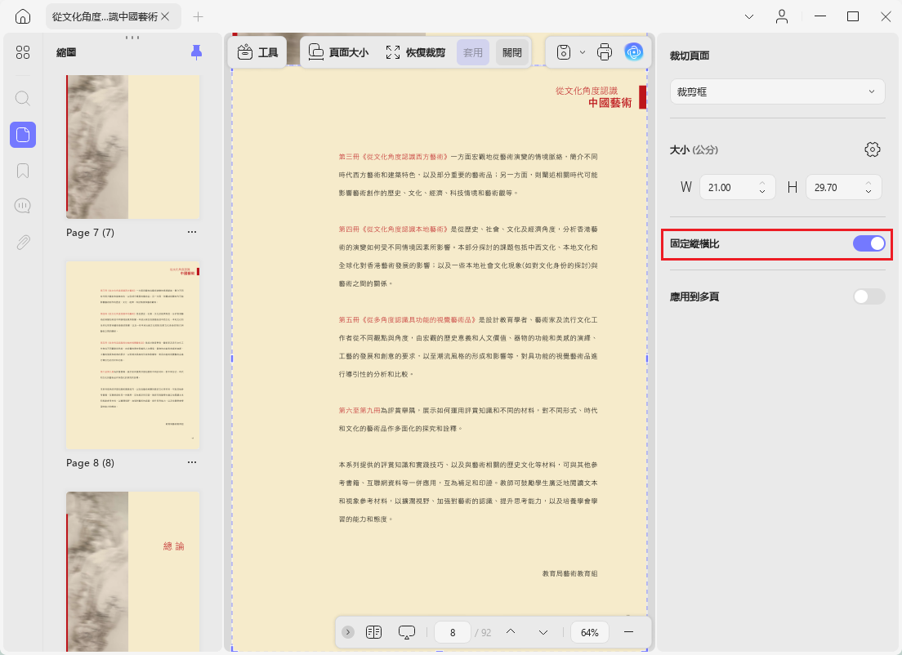
Task: Switch to the 從文化角度 document tab
Action: pyautogui.click(x=105, y=16)
